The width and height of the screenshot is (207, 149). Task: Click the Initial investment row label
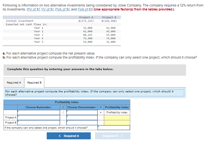pyautogui.click(x=20, y=21)
